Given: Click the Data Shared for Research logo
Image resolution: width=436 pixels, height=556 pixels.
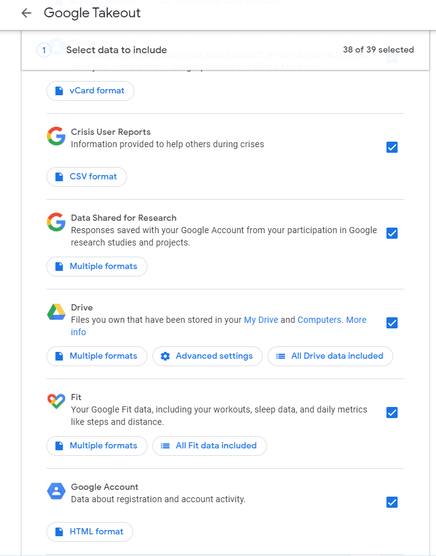Looking at the screenshot, I should point(56,222).
